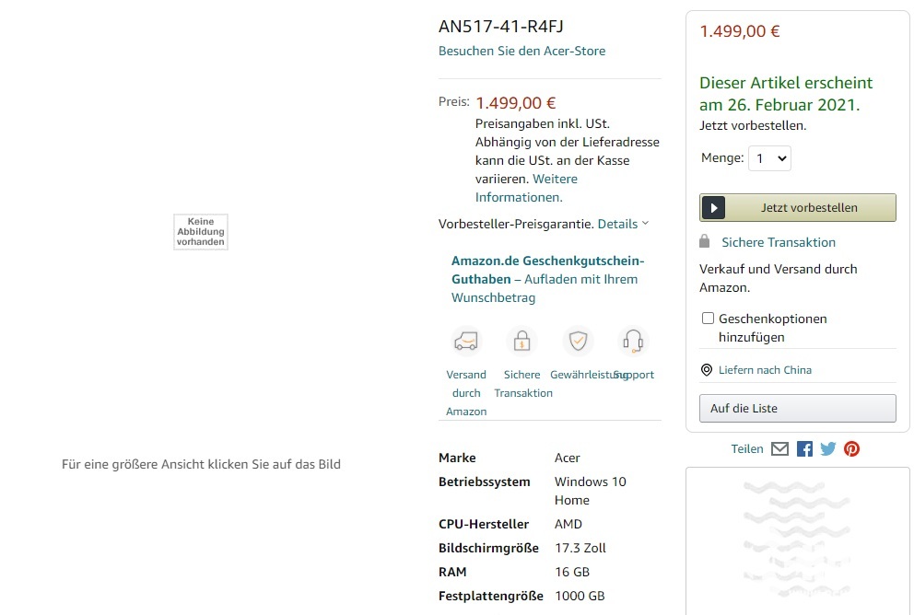Expand Vorbesteller-Preisgarantie Details
Screen dimensions: 914x615
[x=623, y=224]
